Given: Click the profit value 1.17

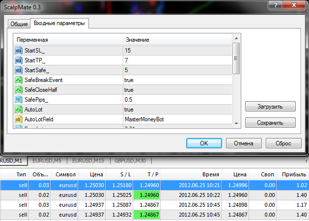Looking at the screenshot, I should 302,205.
